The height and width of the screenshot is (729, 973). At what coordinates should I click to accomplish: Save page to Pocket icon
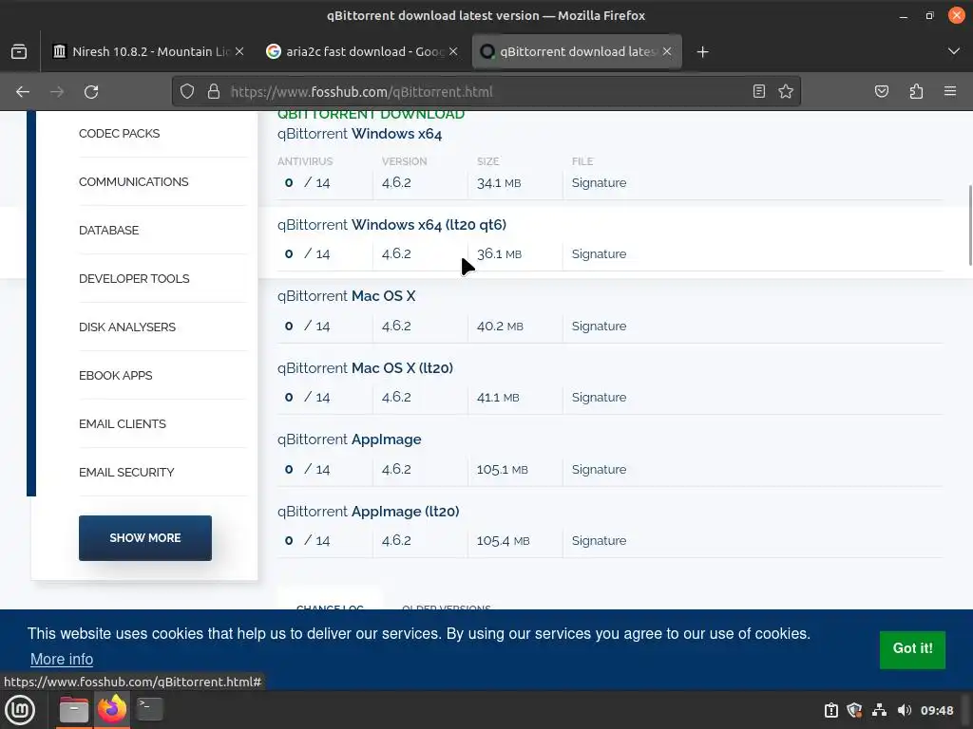pyautogui.click(x=882, y=92)
